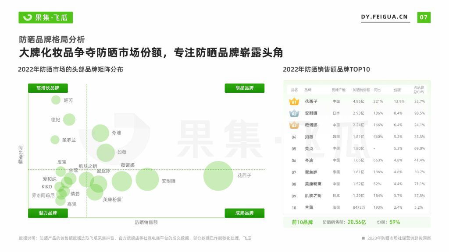Click the 泰国 origin cell

tap(336, 172)
